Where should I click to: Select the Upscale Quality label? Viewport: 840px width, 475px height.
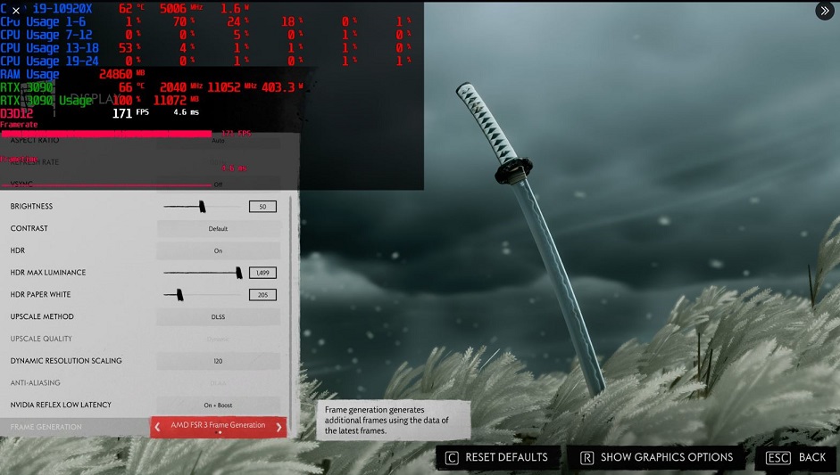[41, 339]
